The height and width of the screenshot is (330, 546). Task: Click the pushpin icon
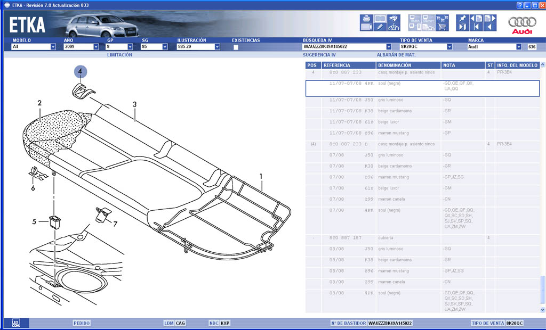coord(463,19)
